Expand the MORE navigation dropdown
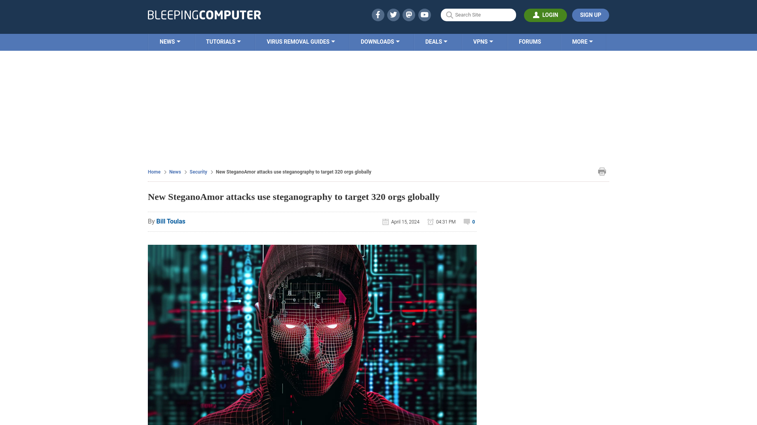 583,41
